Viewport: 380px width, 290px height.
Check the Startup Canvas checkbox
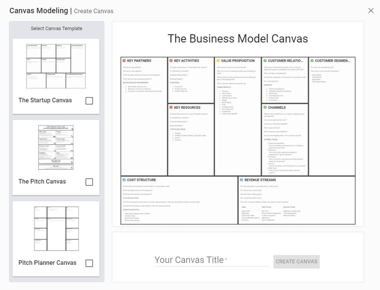click(x=89, y=101)
